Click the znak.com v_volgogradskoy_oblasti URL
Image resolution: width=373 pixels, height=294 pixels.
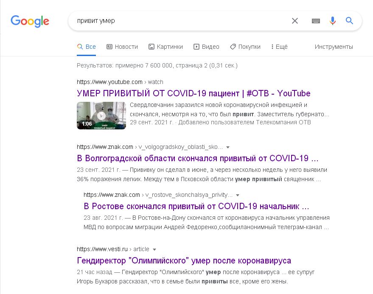150,147
